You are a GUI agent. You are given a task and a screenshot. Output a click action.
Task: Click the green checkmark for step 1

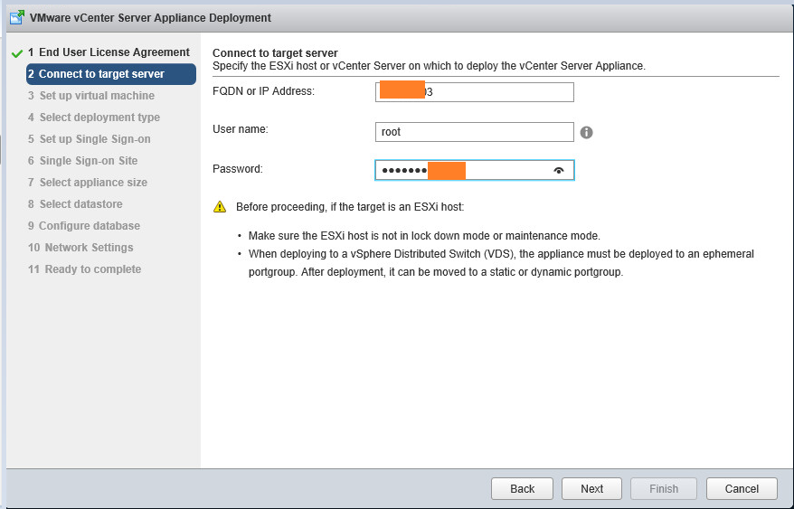(16, 53)
